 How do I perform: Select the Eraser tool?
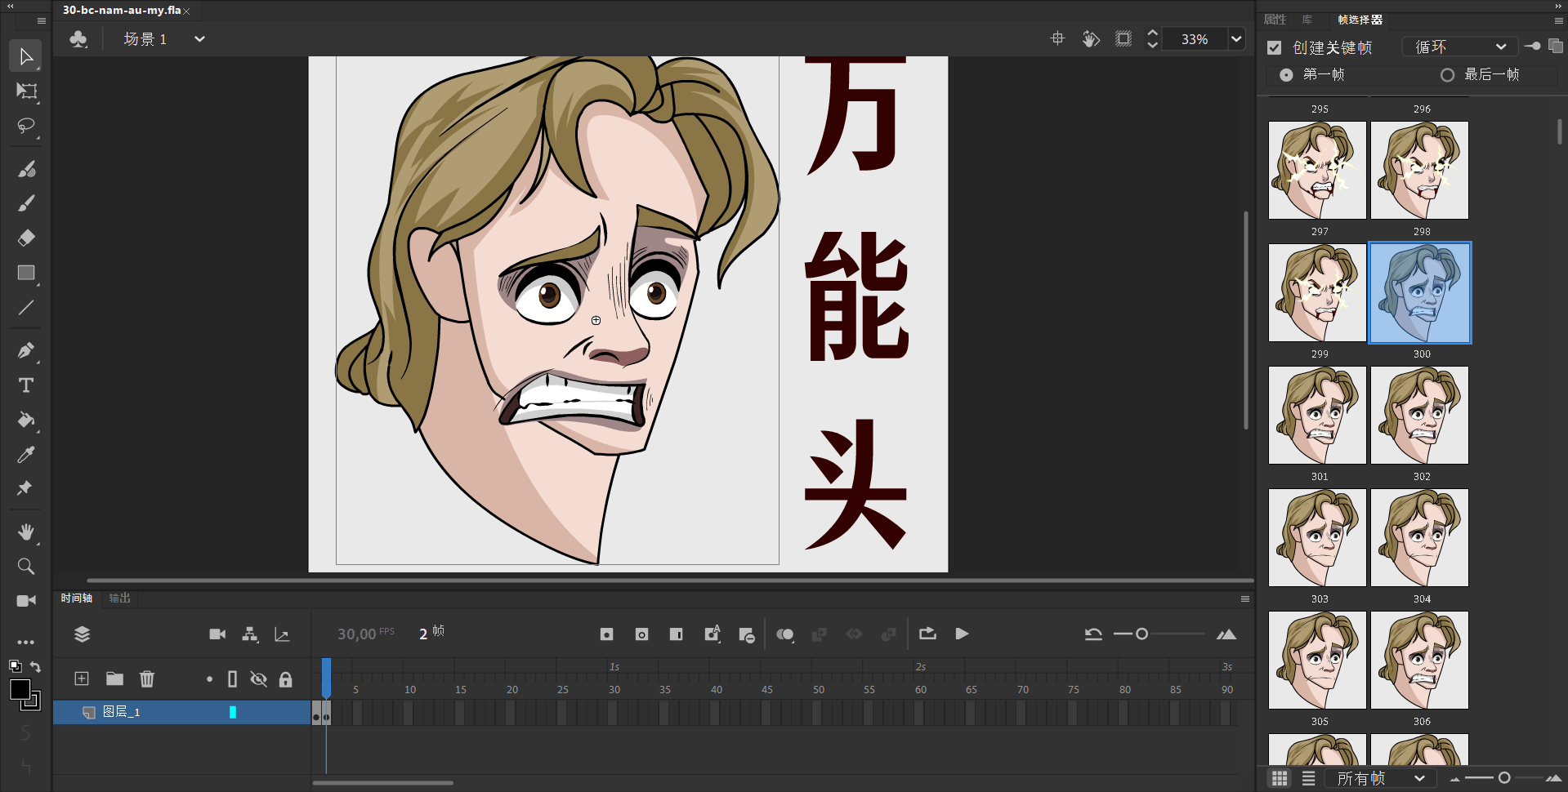(26, 238)
